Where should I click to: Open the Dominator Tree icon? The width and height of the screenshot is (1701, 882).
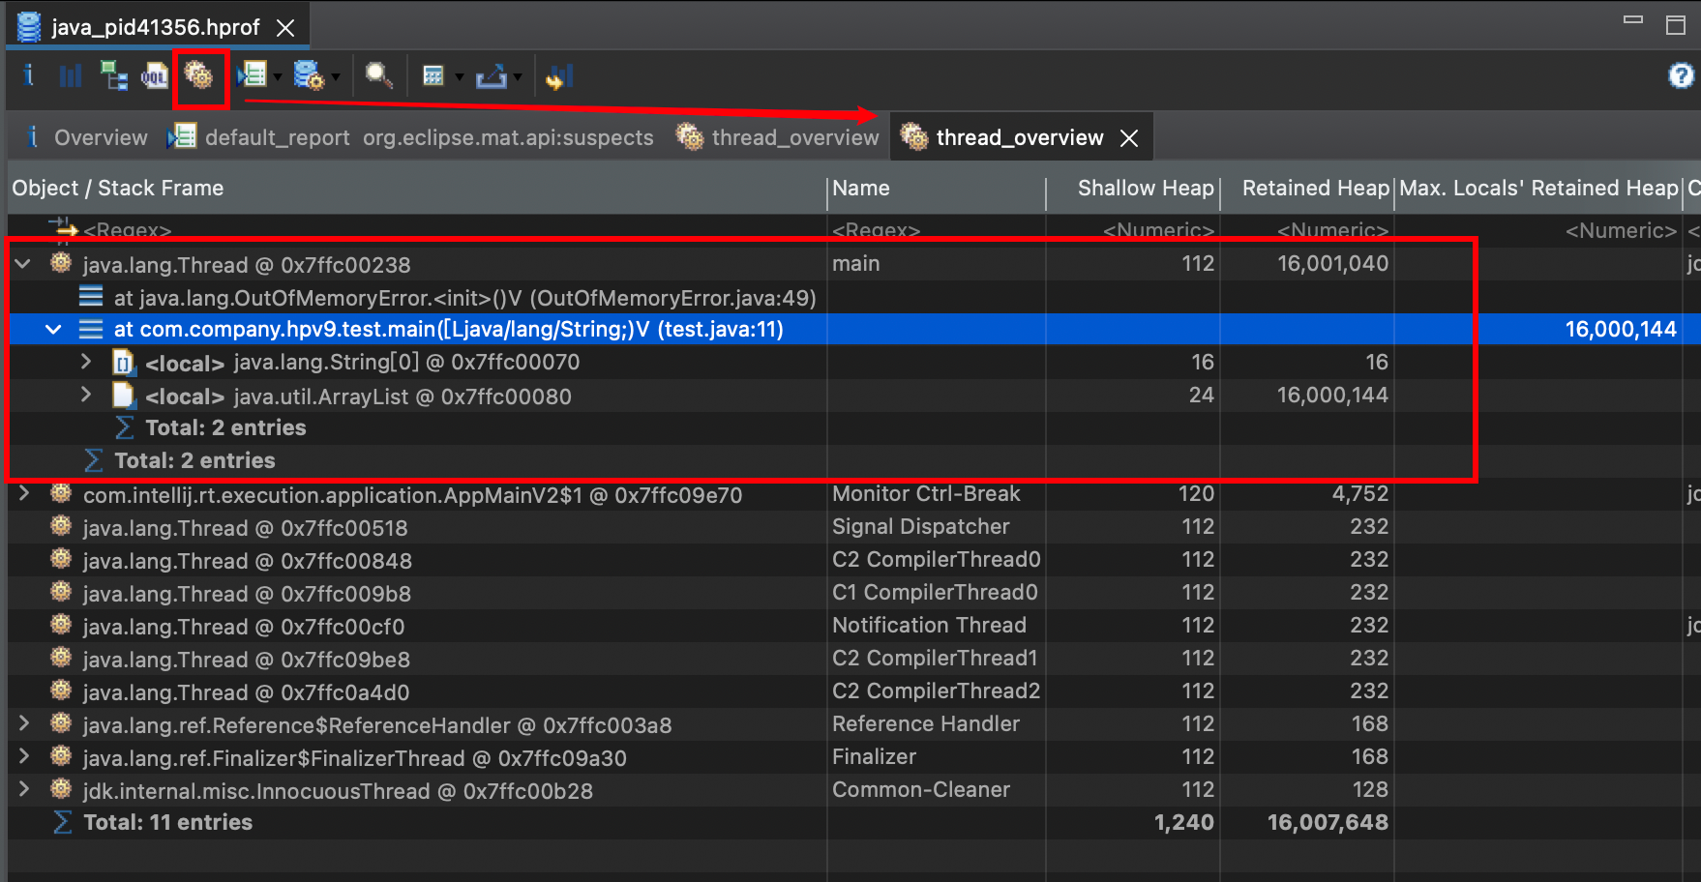tap(113, 75)
